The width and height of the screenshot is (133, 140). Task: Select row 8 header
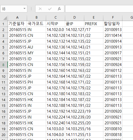4,65
